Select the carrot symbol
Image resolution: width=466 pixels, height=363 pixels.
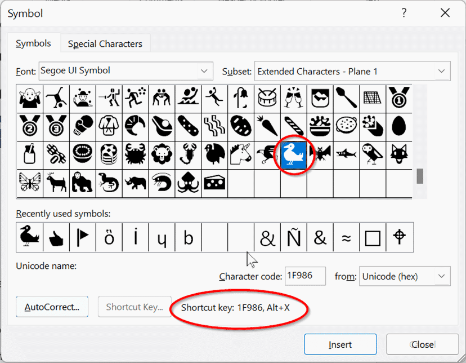click(267, 126)
